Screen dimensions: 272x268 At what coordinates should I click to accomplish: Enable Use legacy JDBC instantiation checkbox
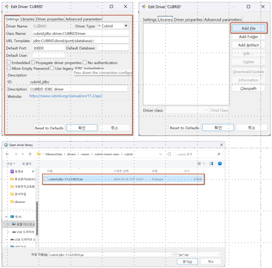52,68
